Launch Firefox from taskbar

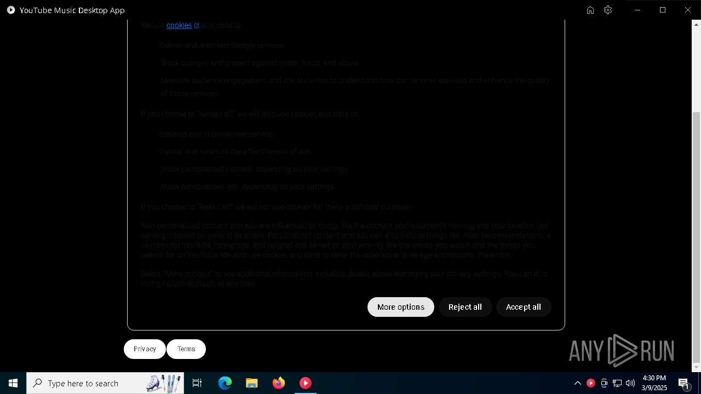(279, 383)
